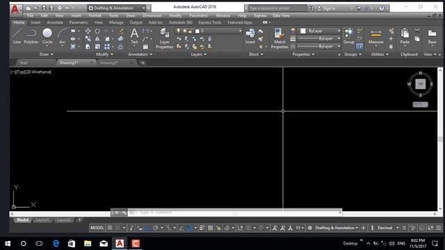Switch to the Parametric ribbon tab
The height and width of the screenshot is (250, 445).
(x=79, y=22)
